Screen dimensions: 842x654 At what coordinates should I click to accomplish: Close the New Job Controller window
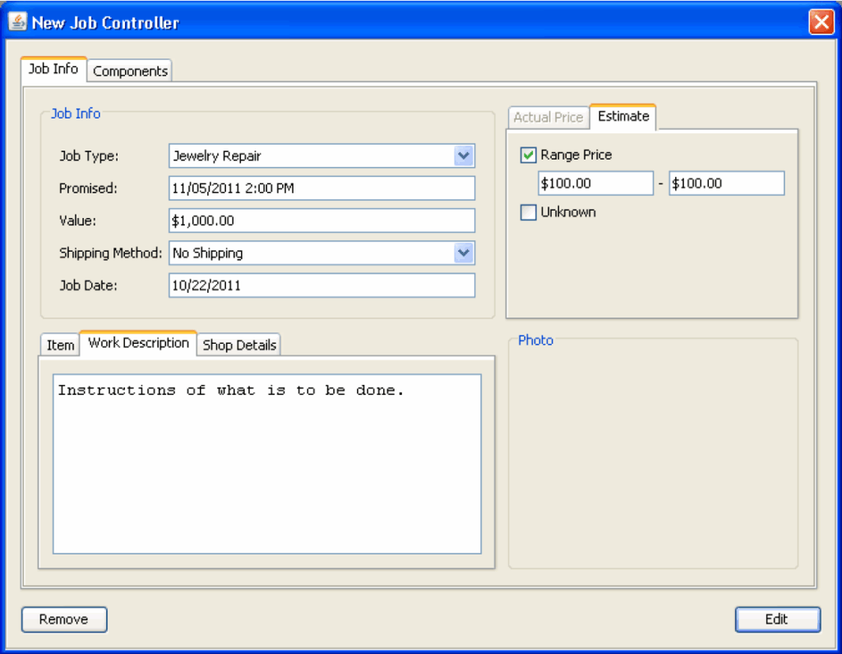[x=821, y=22]
